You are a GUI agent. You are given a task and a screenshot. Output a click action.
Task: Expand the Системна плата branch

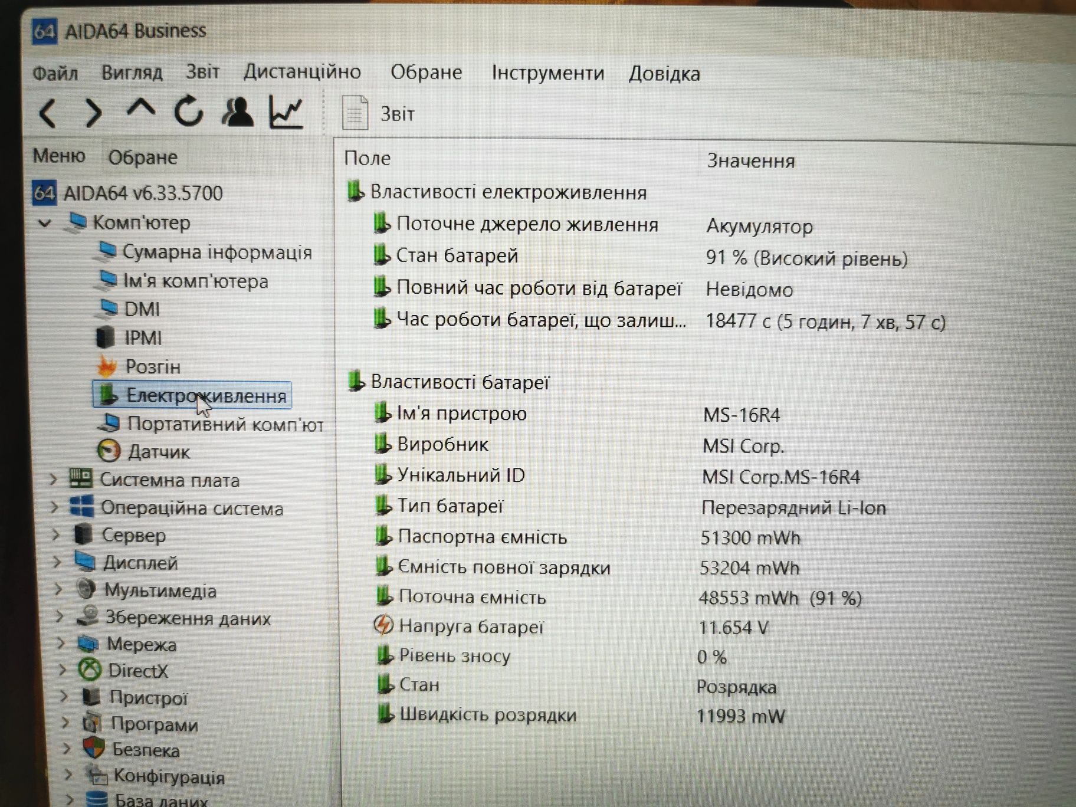tap(53, 480)
